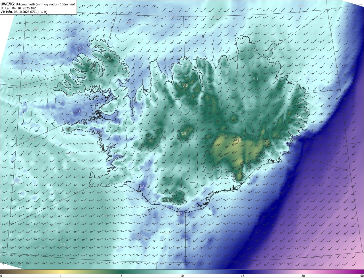Click the 7.3 value label
This screenshot has height=278, width=364.
pyautogui.click(x=63, y=244)
